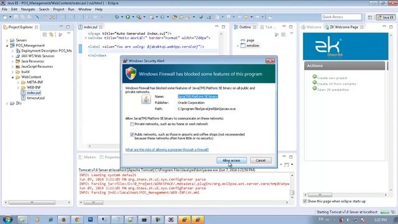Click the Quick Access search field
The width and height of the screenshot is (398, 224).
[341, 17]
